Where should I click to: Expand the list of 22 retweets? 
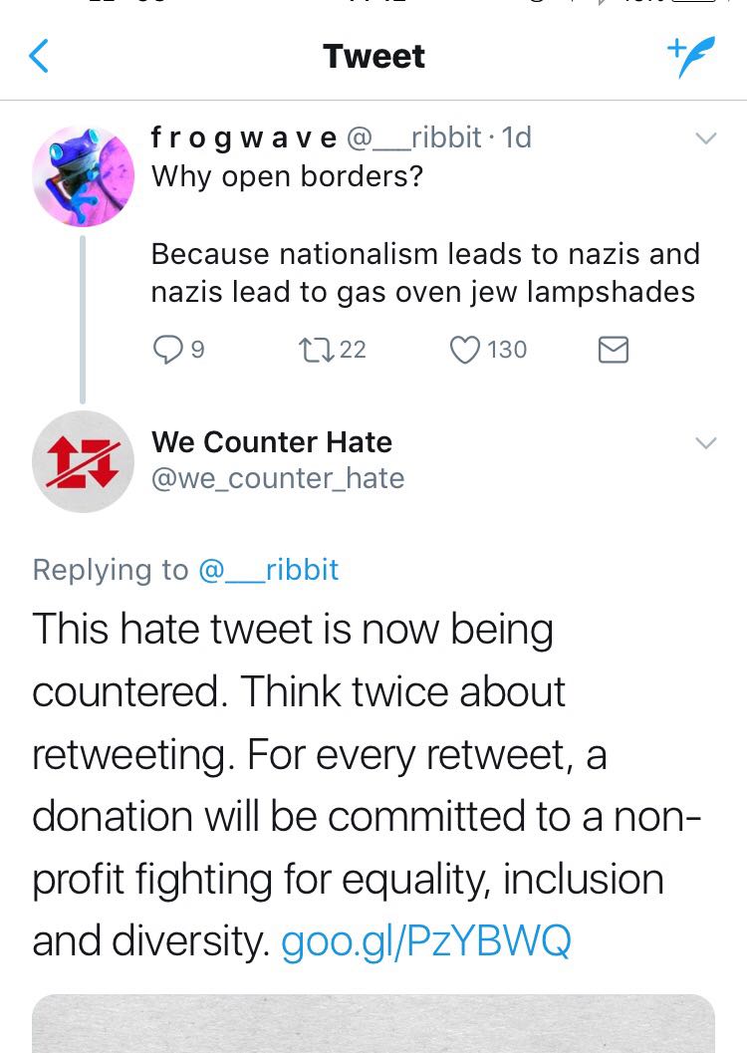tap(353, 350)
